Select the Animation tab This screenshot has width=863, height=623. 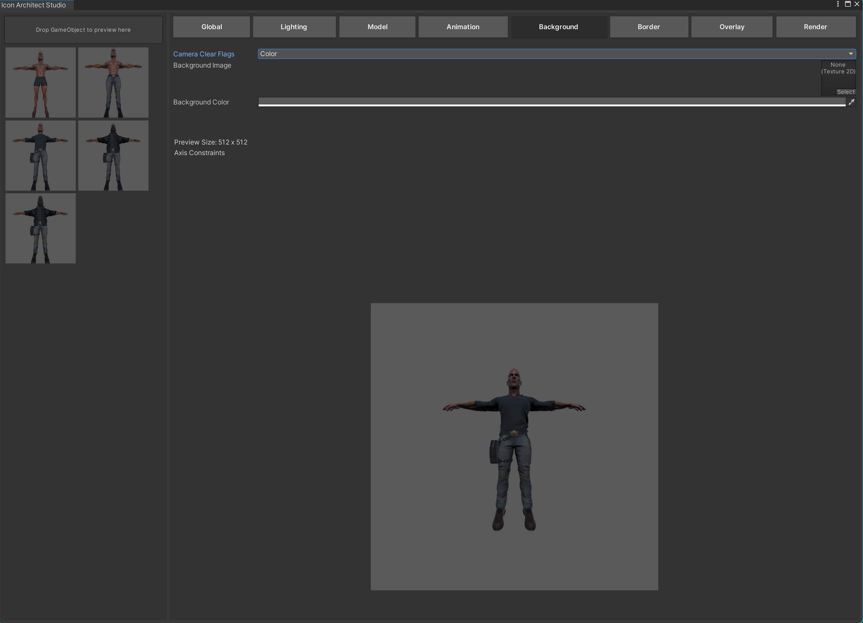[463, 27]
